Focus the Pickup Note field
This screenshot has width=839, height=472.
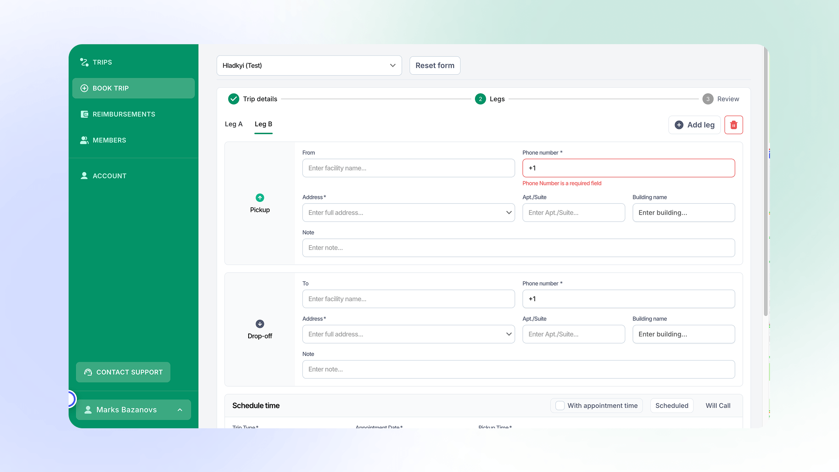[x=518, y=248]
